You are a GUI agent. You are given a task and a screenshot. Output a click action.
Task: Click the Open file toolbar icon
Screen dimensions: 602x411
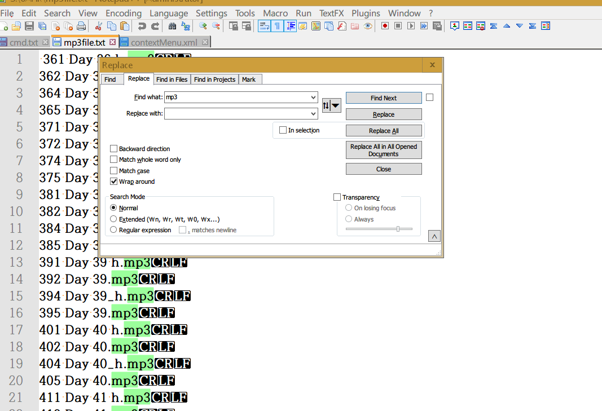pos(16,26)
